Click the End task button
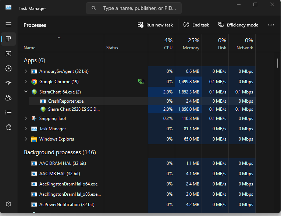 (196, 25)
